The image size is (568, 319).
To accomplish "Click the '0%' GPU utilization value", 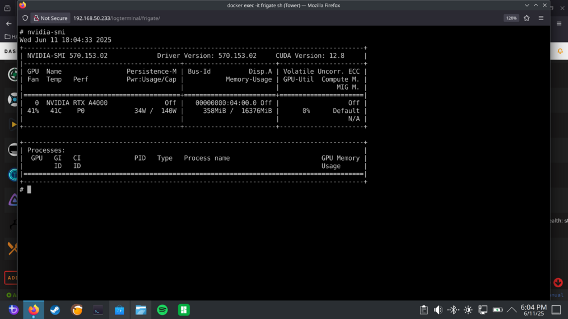I will click(307, 111).
